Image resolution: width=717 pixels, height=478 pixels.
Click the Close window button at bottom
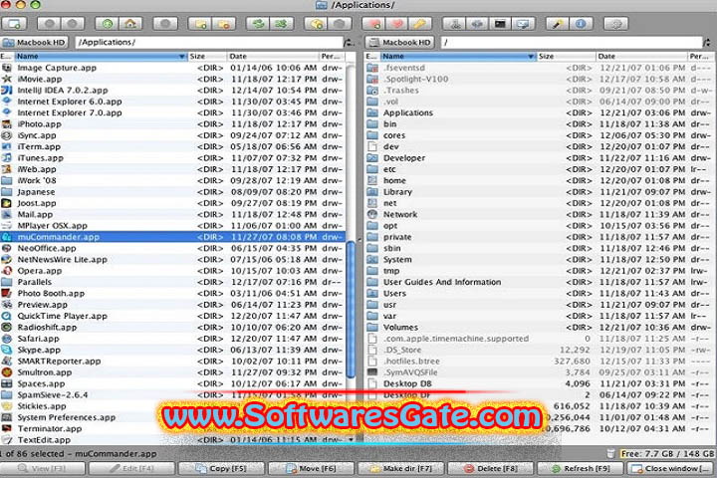[x=670, y=468]
